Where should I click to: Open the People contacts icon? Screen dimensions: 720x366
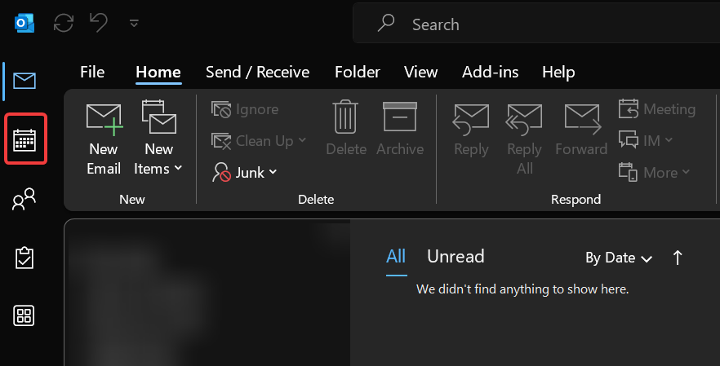24,199
